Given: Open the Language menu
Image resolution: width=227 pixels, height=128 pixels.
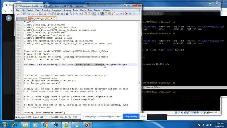Looking at the screenshot, I should 57,10.
